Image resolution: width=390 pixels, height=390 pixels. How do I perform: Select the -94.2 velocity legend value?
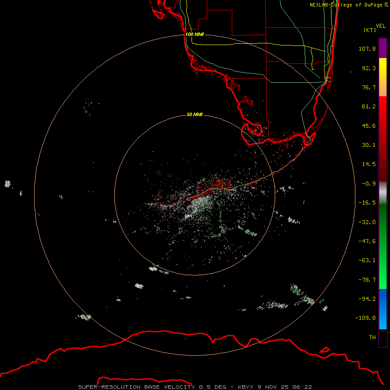point(367,299)
